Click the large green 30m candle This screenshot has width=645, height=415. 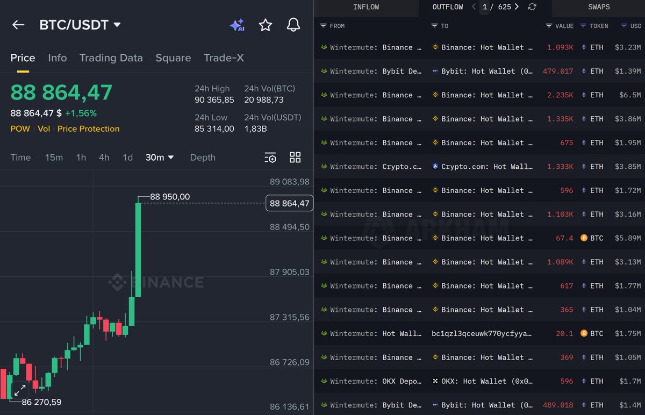[x=138, y=249]
